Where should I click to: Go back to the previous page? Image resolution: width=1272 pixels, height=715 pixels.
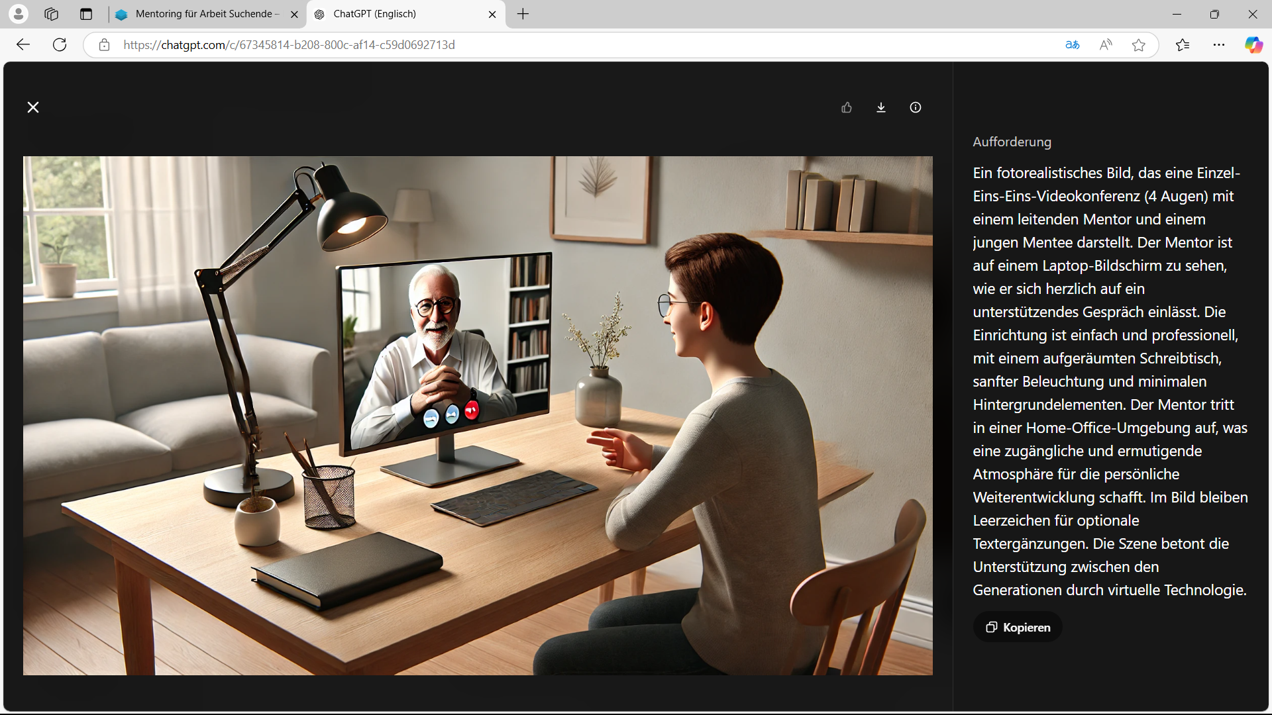[23, 44]
